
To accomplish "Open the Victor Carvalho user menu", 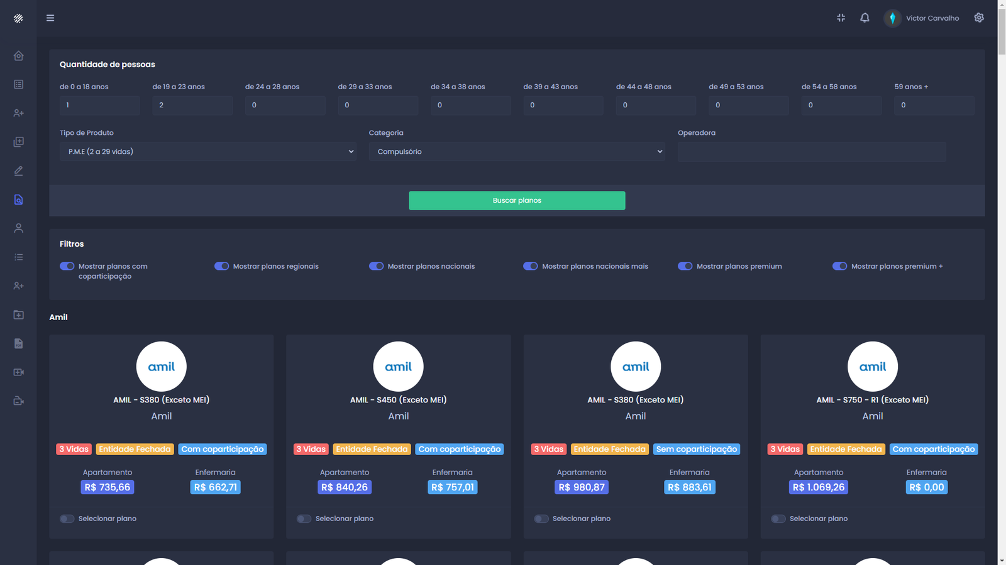I will pyautogui.click(x=922, y=18).
